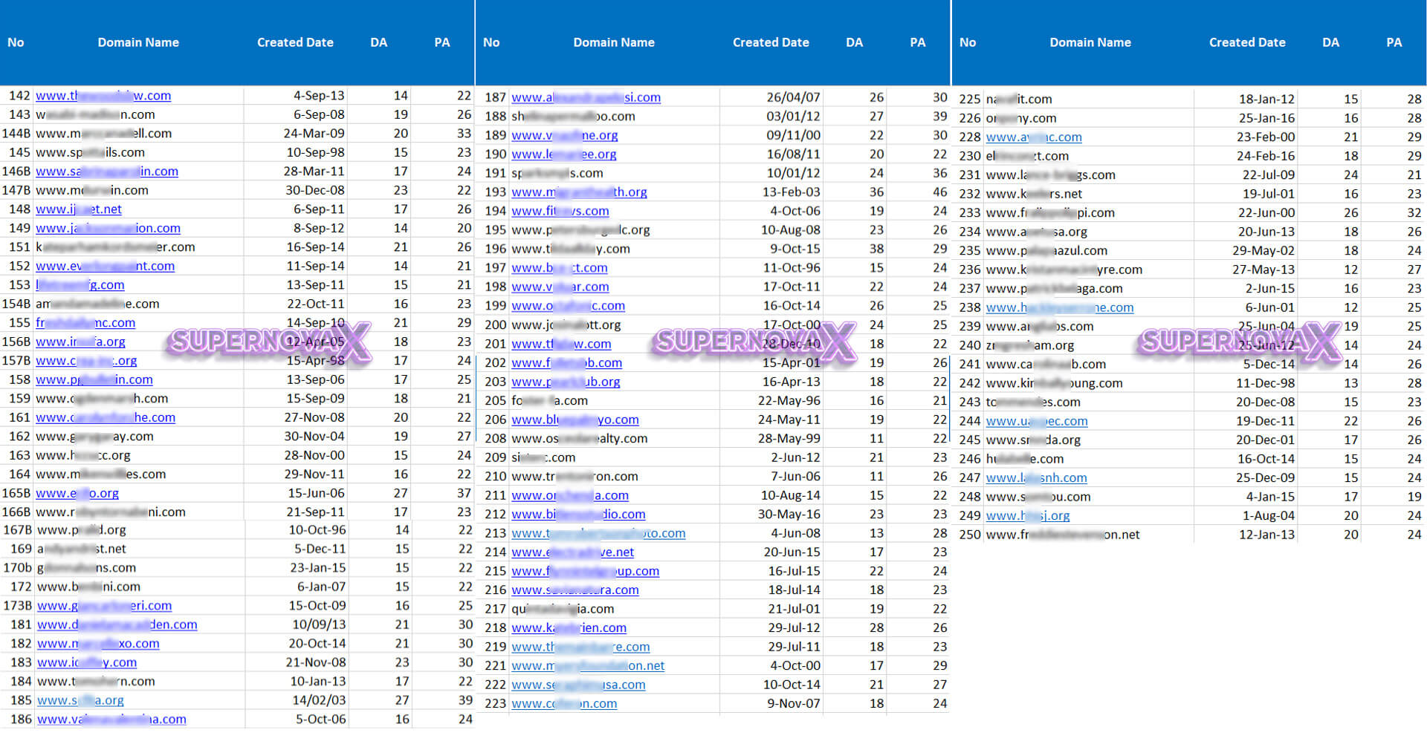This screenshot has height=747, width=1427.
Task: Select the row number cell 144B
Action: coord(16,134)
